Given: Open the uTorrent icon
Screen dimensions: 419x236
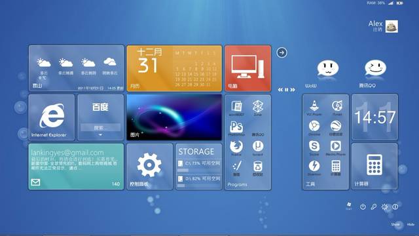Looking at the screenshot, I should 258,148.
